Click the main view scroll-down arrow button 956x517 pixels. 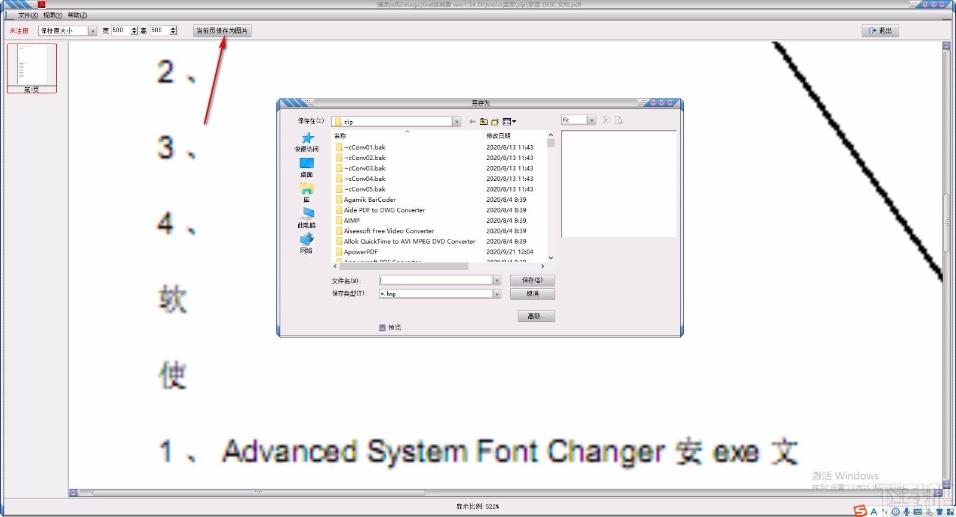click(946, 484)
